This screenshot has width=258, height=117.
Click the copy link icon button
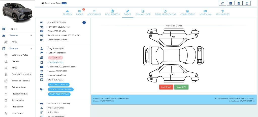pos(222,3)
